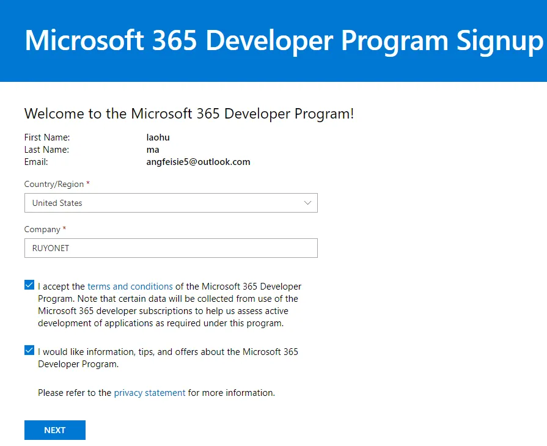
Task: Open the terms and conditions link
Action: click(130, 286)
